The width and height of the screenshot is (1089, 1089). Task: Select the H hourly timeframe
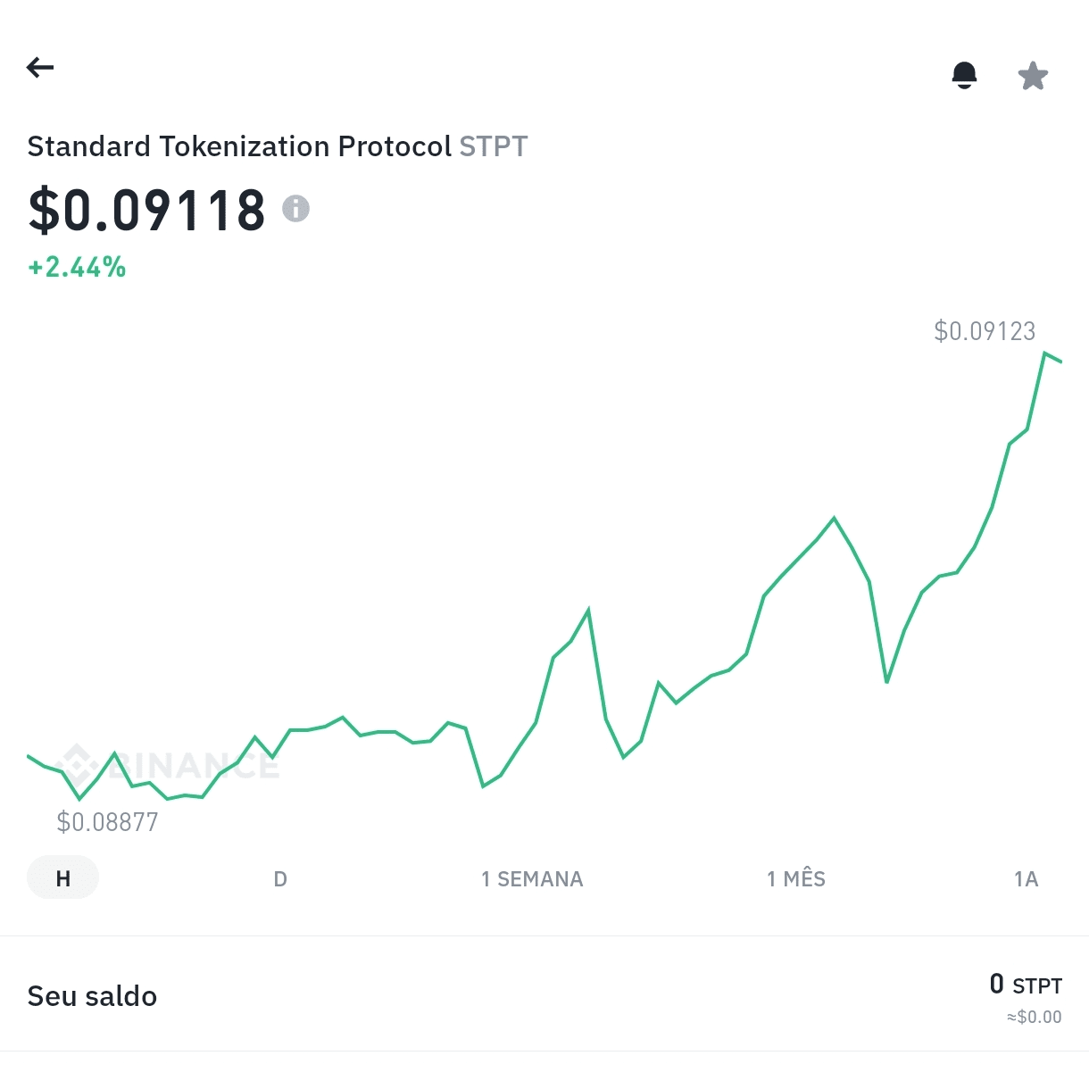tap(62, 878)
